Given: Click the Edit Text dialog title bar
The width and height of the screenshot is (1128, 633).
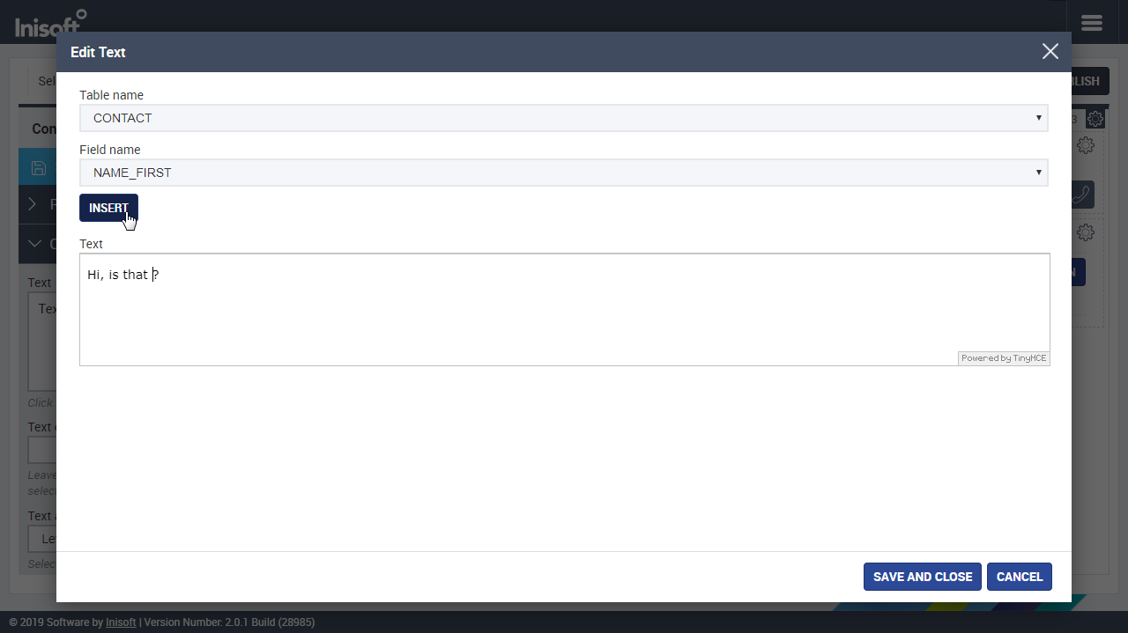Looking at the screenshot, I should tap(529, 52).
